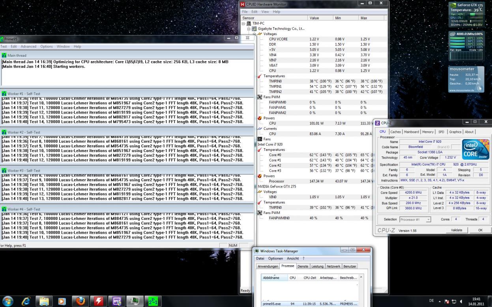Switch to Anwendungen tab in Task Manager
This screenshot has height=307, width=492.
[268, 266]
